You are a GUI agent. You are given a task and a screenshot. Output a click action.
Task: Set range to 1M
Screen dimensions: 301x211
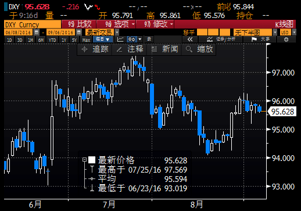point(30,40)
